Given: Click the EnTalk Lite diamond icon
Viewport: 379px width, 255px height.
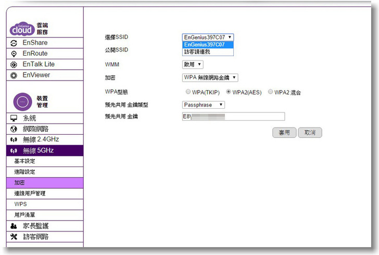Looking at the screenshot, I should point(14,65).
